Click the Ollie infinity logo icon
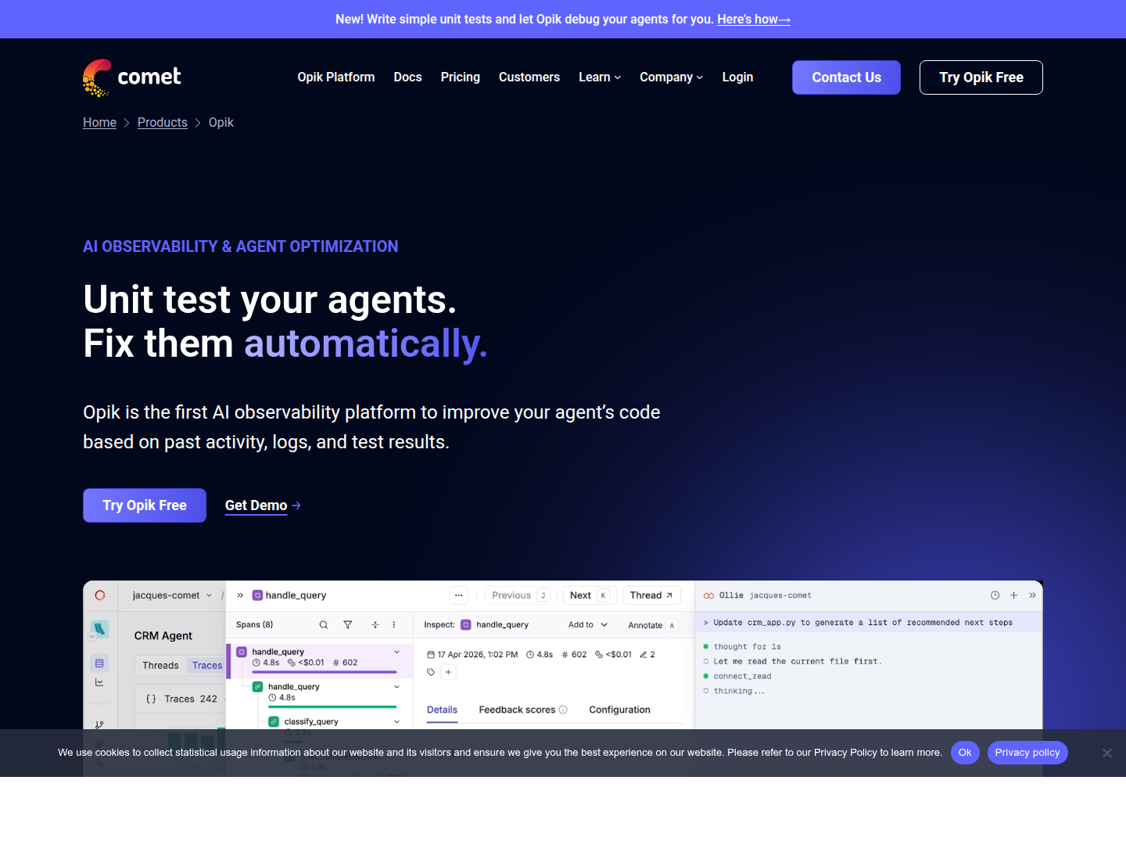The width and height of the screenshot is (1126, 845). pos(708,596)
